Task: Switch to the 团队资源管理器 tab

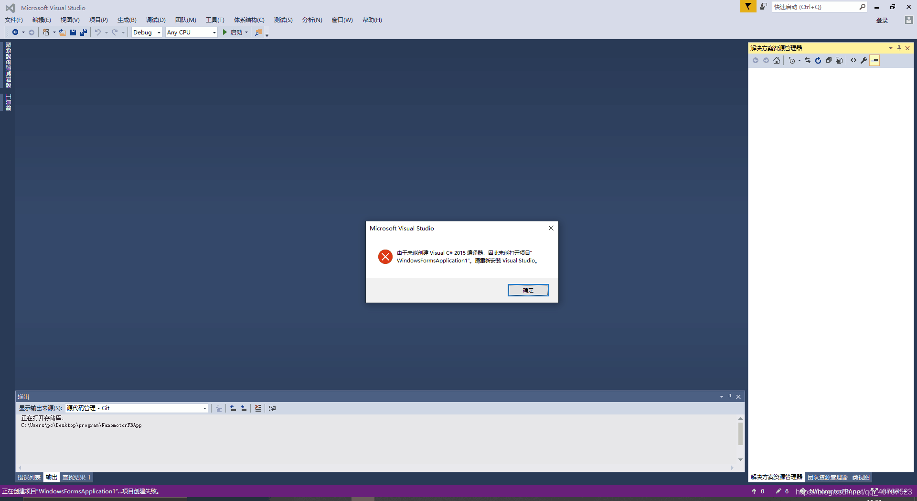Action: click(828, 477)
